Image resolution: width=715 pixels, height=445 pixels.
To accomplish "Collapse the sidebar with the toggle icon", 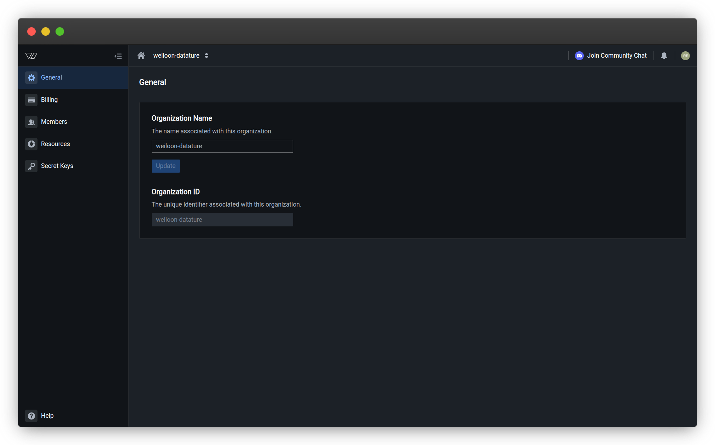I will [118, 56].
